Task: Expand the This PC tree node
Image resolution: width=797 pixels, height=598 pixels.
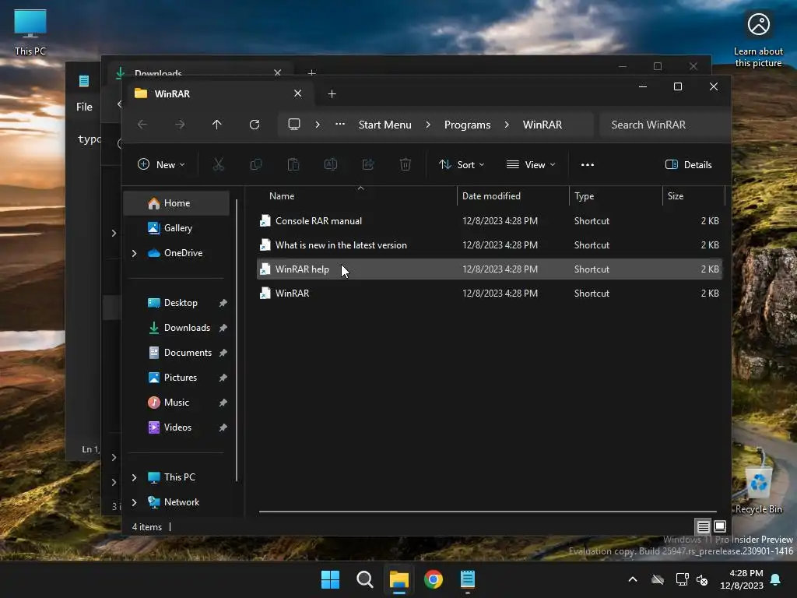Action: (x=134, y=477)
